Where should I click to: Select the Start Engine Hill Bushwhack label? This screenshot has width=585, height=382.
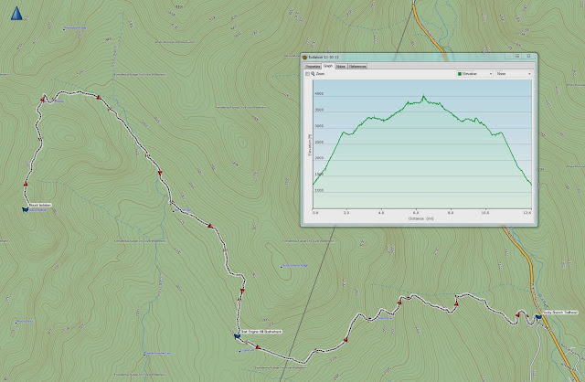261,331
